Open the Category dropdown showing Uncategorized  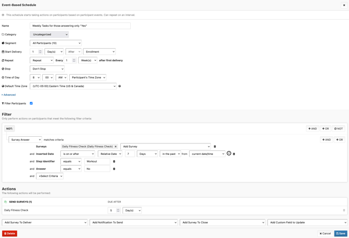point(49,34)
